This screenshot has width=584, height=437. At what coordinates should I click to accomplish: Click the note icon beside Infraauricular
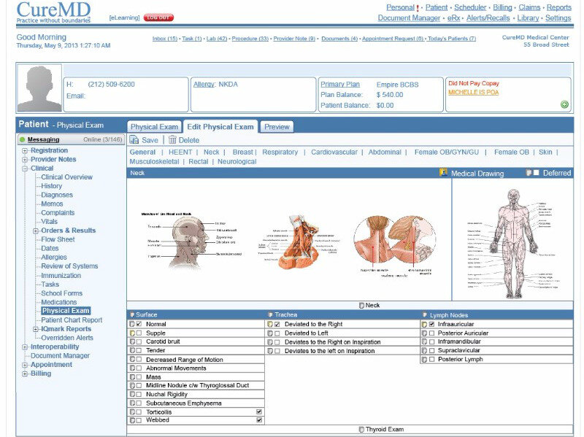point(424,324)
